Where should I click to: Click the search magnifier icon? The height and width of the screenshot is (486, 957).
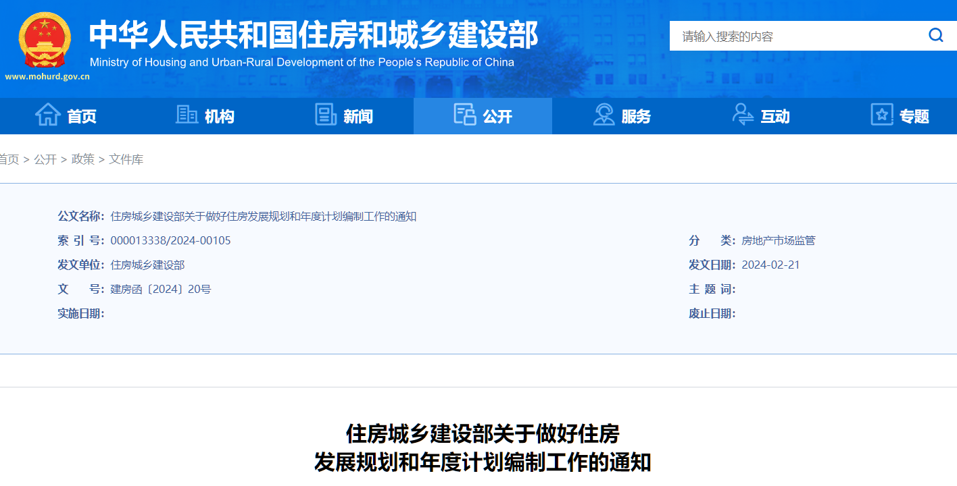(x=935, y=34)
